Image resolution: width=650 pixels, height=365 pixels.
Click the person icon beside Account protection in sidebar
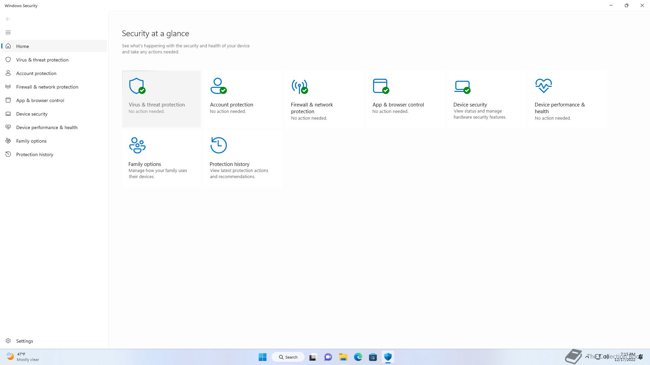[8, 73]
